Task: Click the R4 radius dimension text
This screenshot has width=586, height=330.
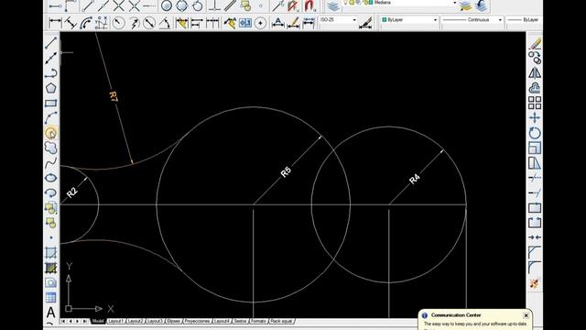Action: [415, 179]
